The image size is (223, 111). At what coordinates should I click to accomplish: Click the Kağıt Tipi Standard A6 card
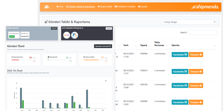click(x=25, y=35)
